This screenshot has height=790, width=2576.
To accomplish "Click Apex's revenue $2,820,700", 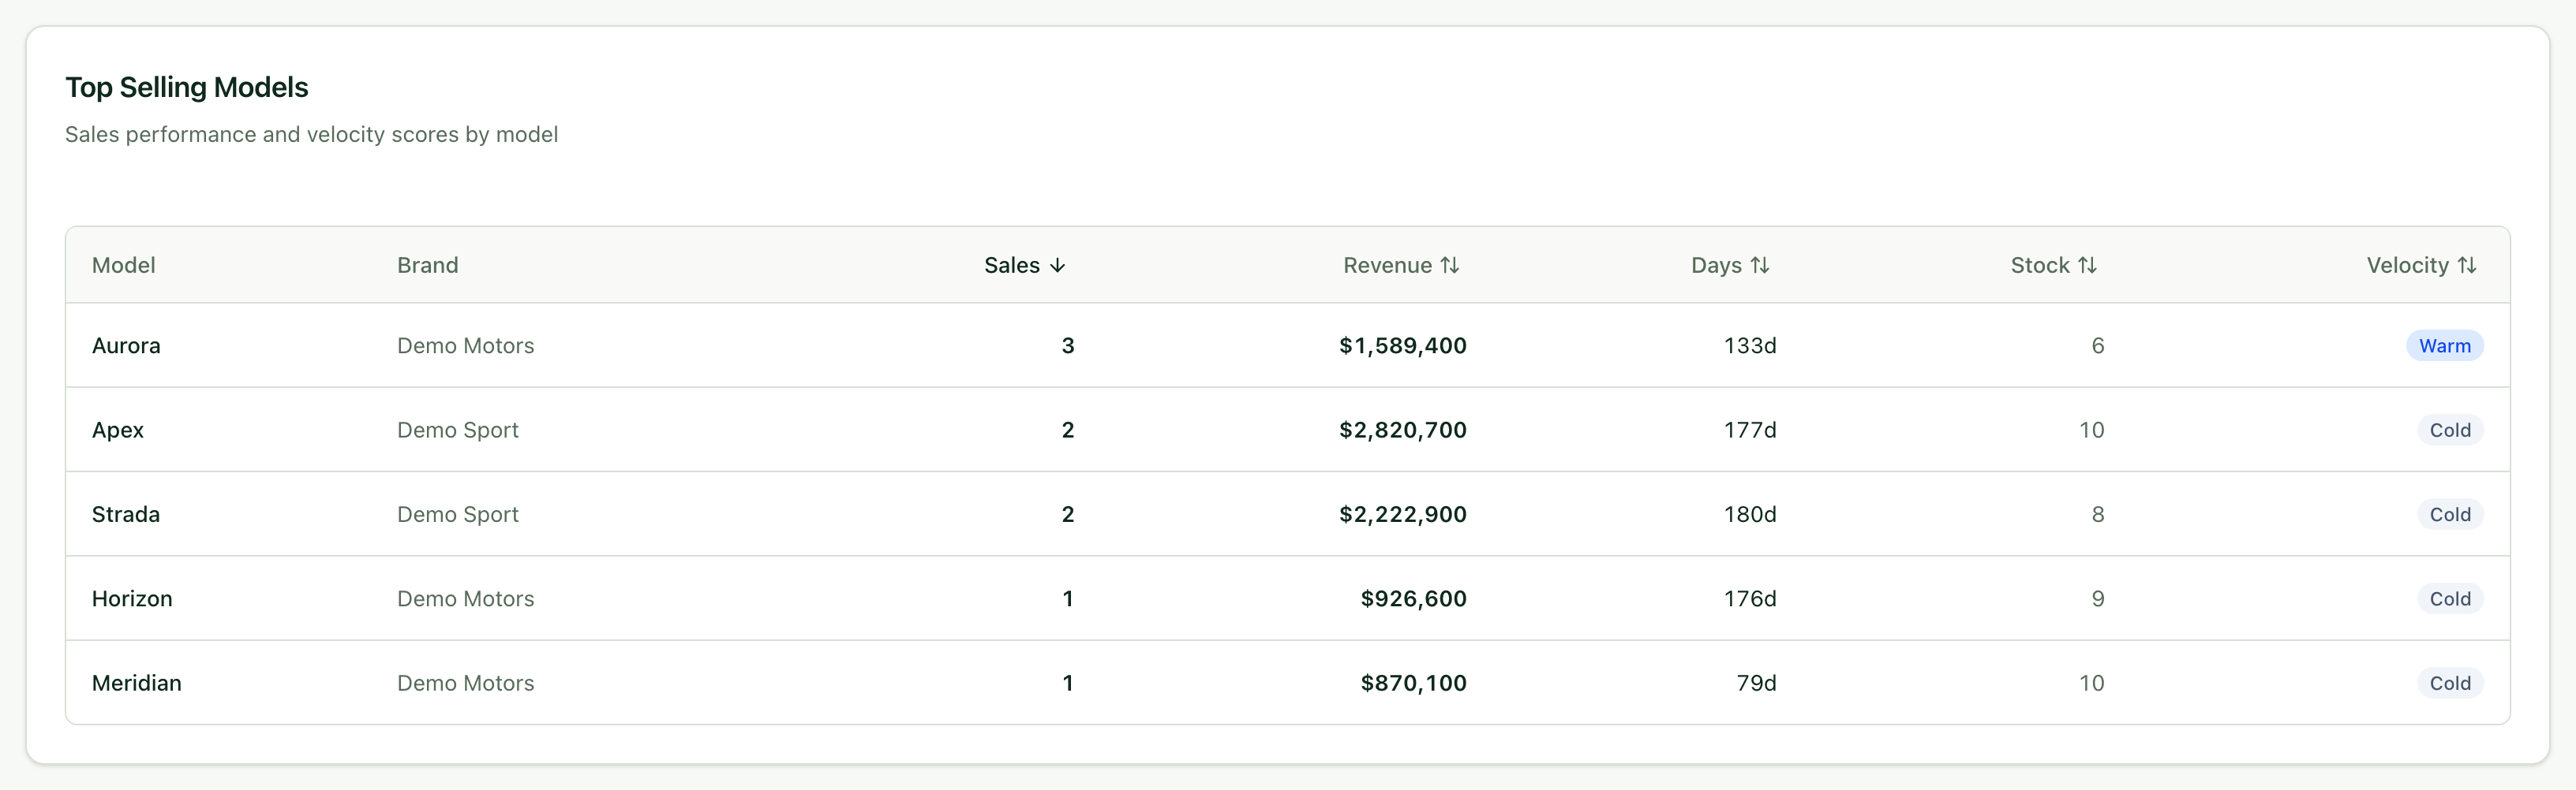I will (1403, 430).
